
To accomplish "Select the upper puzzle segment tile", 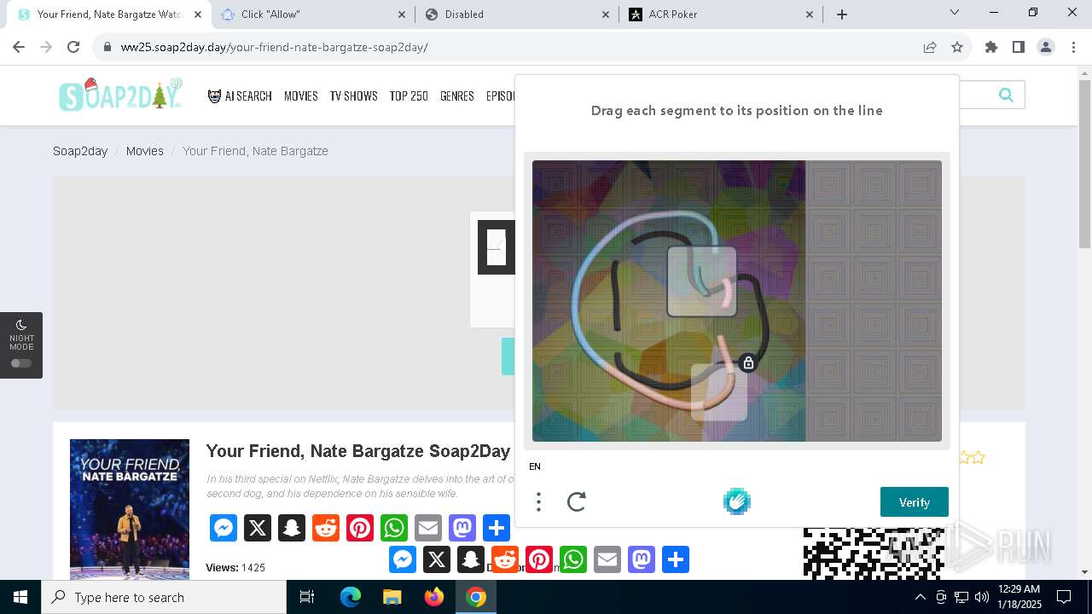I will pyautogui.click(x=702, y=281).
